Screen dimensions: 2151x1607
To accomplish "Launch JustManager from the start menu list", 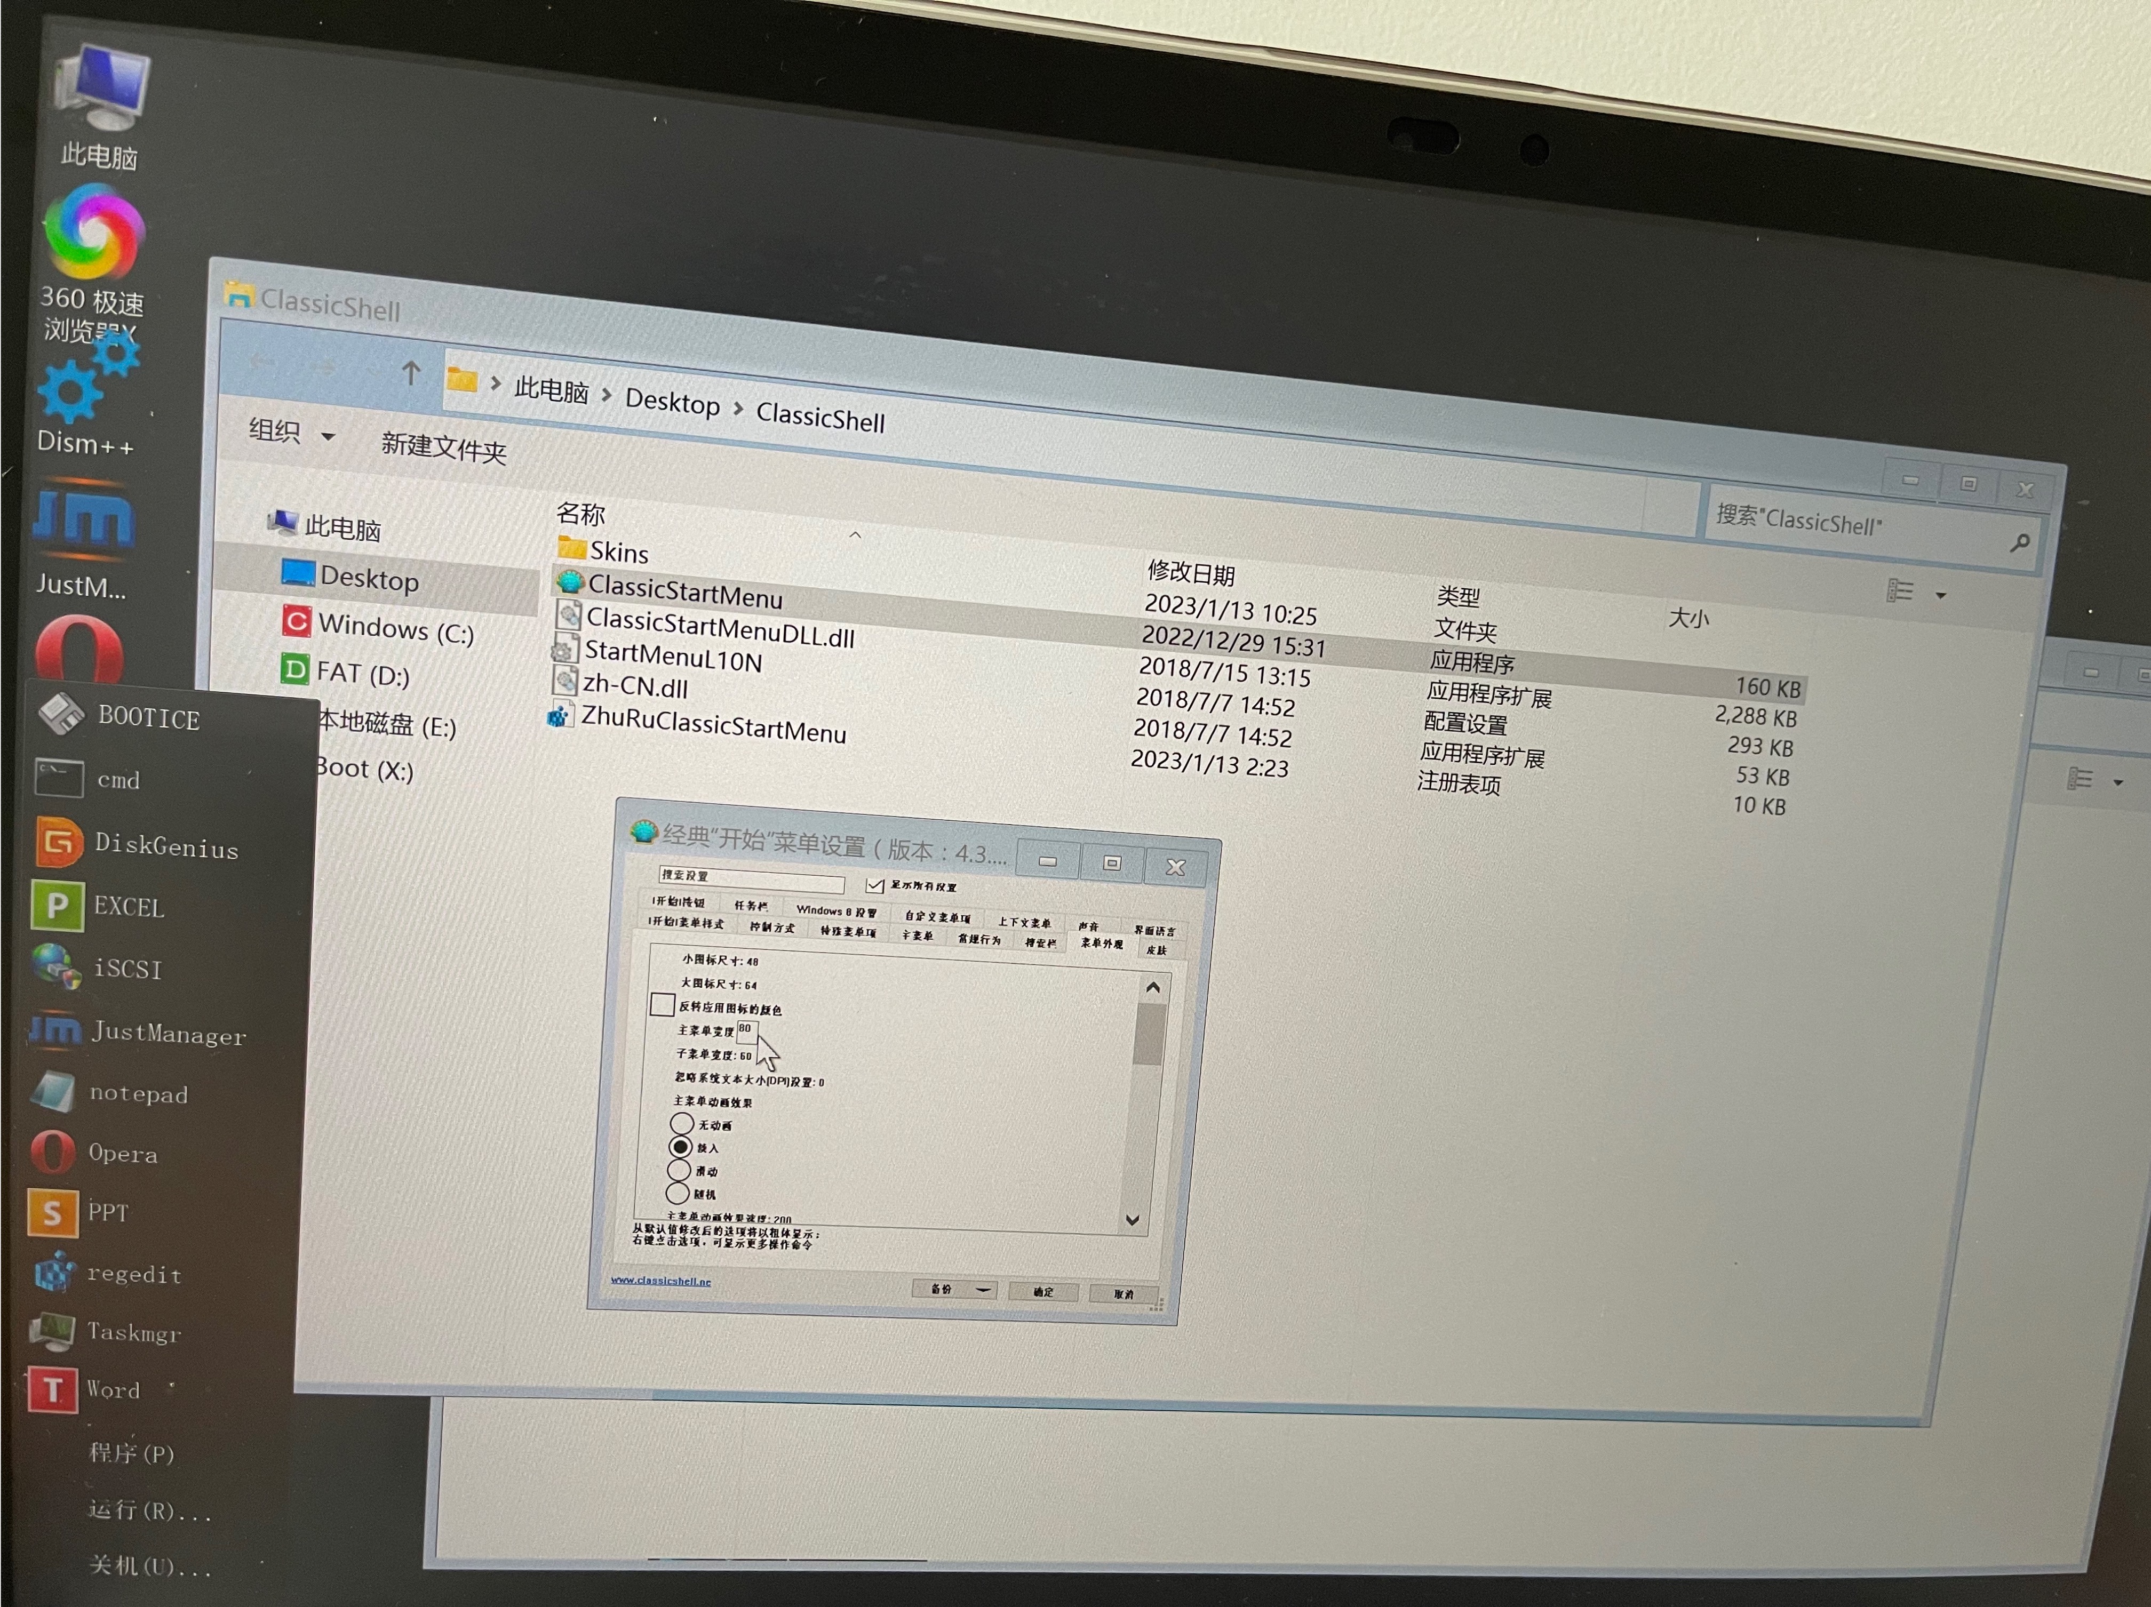I will point(138,1033).
